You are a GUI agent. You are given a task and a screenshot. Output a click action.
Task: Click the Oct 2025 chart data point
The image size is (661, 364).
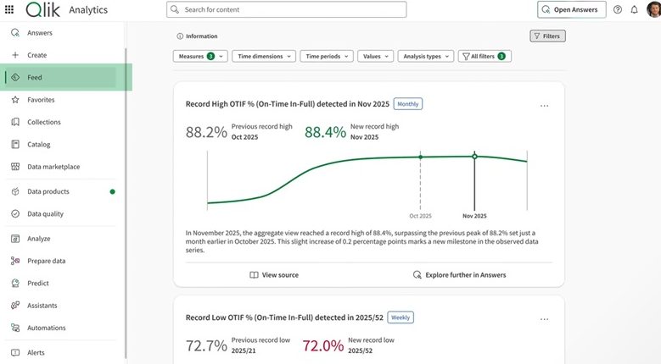coord(420,157)
